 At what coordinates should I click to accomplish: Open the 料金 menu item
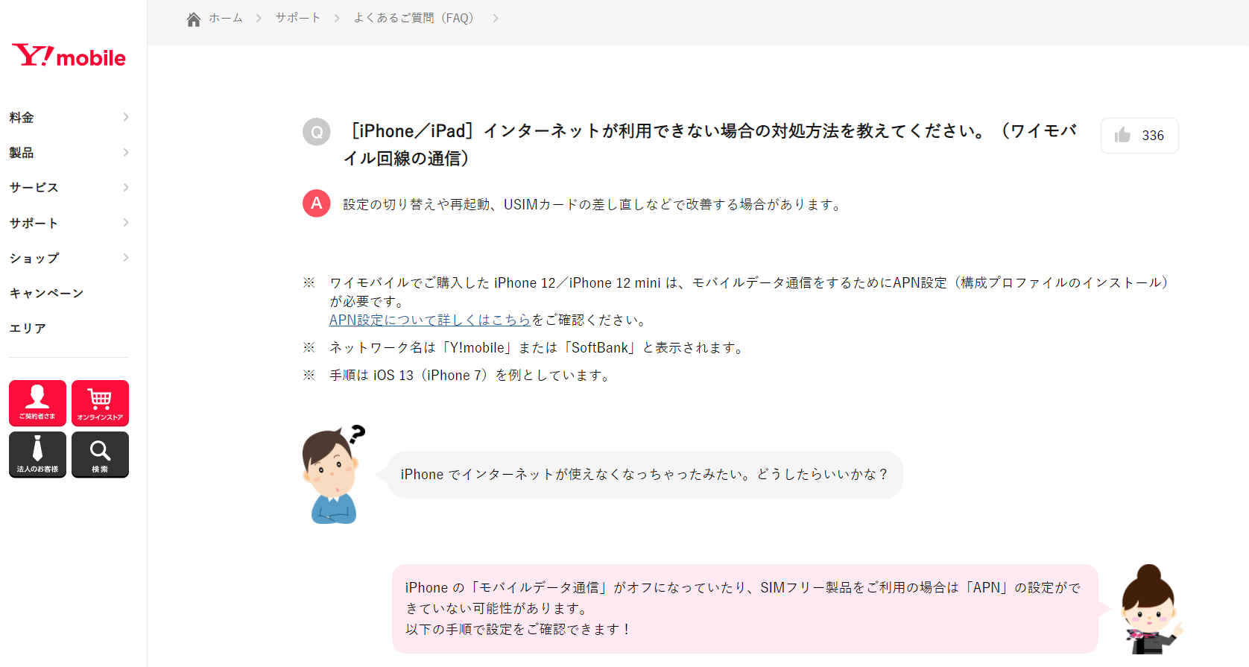pyautogui.click(x=22, y=117)
